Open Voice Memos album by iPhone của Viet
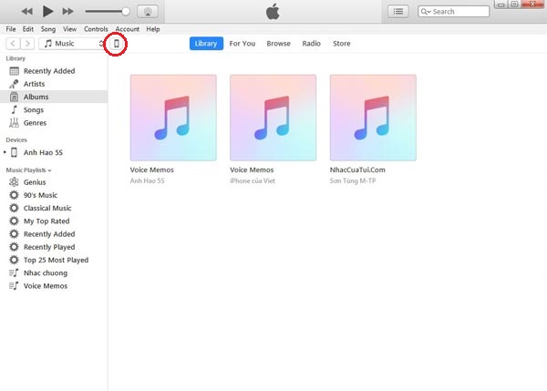547x391 pixels. pyautogui.click(x=273, y=118)
